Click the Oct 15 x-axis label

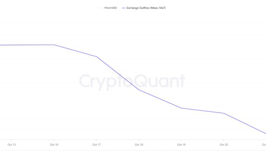12,145
